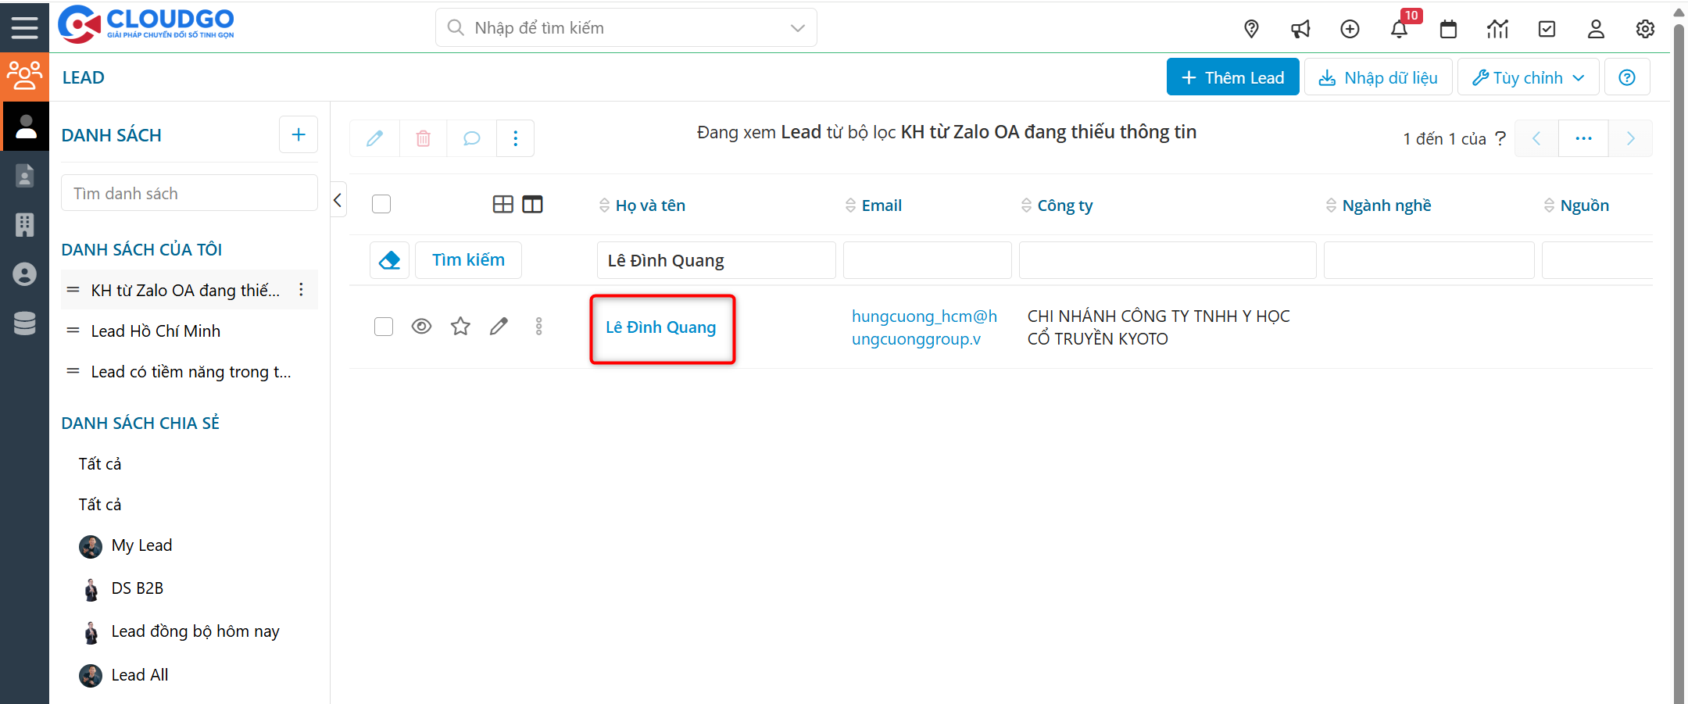Image resolution: width=1688 pixels, height=704 pixels.
Task: Open the notifications bell icon
Action: (1399, 30)
